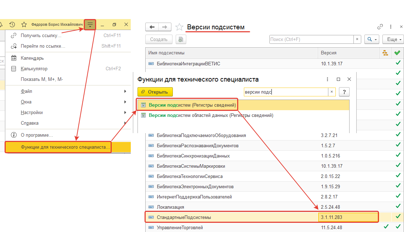Select БиблиотекаСистемыМаркировки row
404x232 pixels.
[274, 166]
